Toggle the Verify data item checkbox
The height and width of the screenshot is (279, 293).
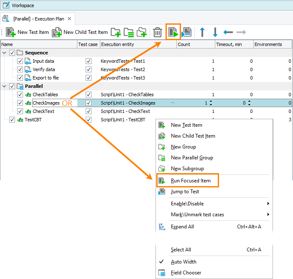point(20,69)
